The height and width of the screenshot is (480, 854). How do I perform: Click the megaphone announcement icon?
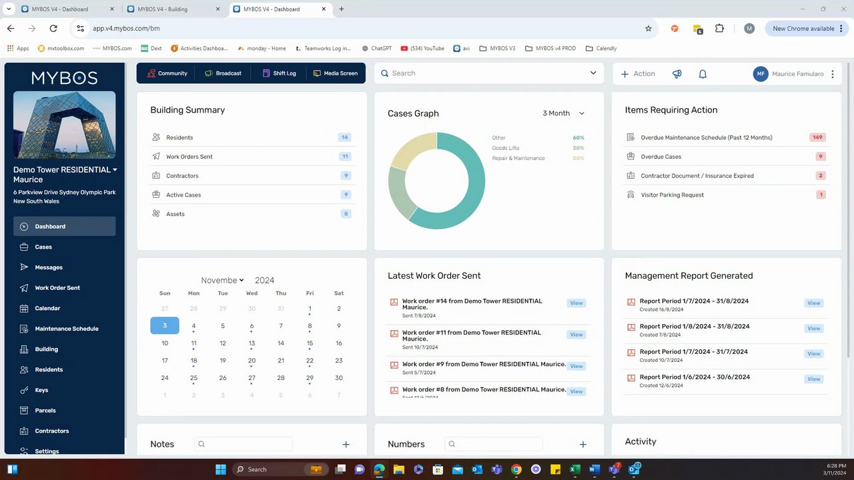(677, 74)
